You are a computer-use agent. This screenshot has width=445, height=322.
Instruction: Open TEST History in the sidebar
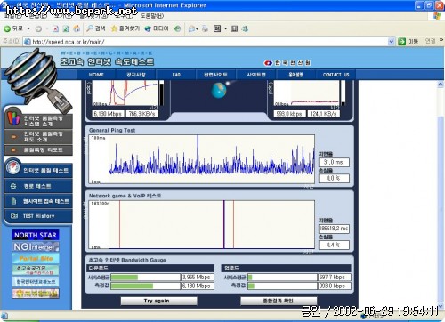coord(38,216)
